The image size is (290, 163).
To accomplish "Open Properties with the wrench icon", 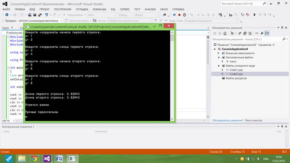I will coord(262,33).
